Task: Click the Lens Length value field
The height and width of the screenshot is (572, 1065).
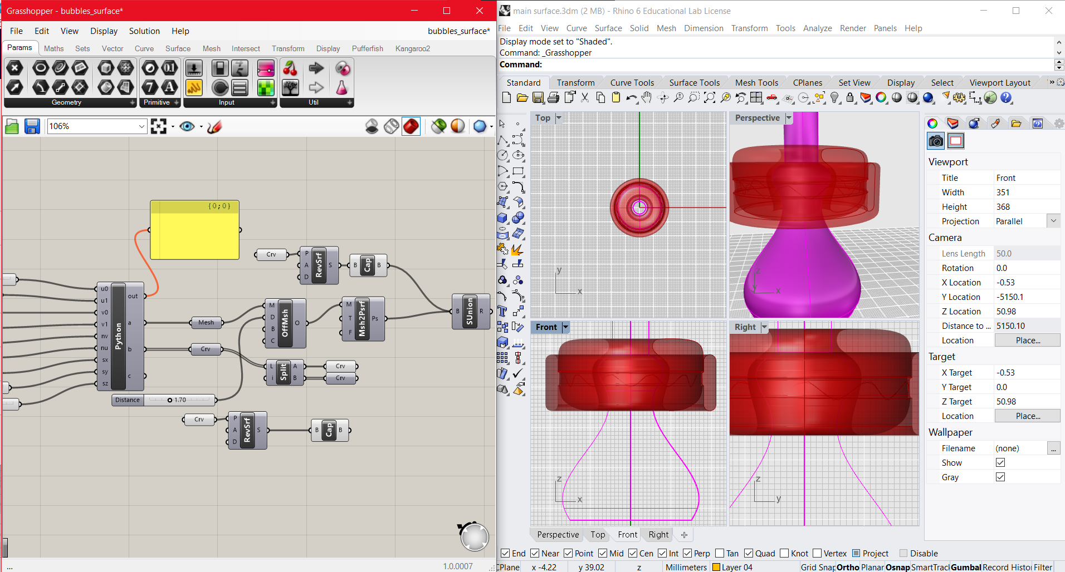Action: tap(1028, 253)
